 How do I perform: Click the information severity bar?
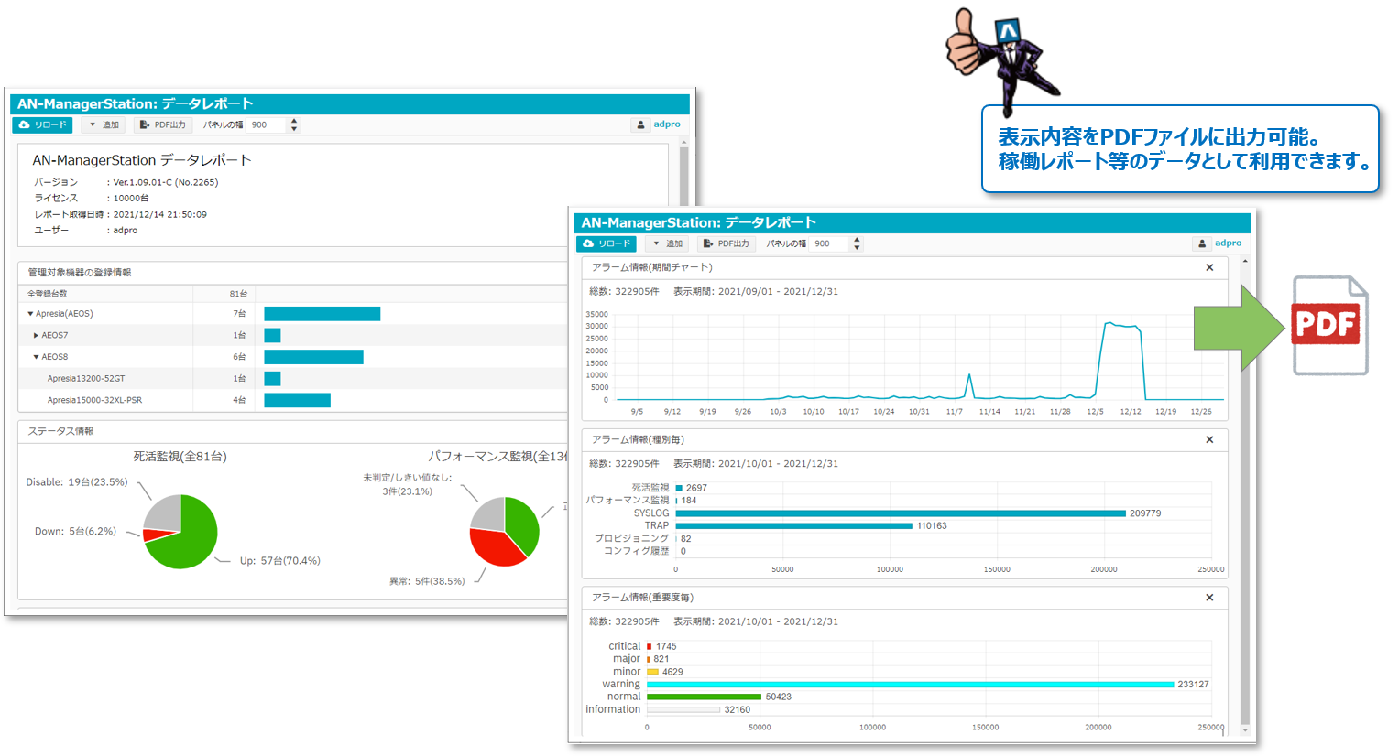683,709
